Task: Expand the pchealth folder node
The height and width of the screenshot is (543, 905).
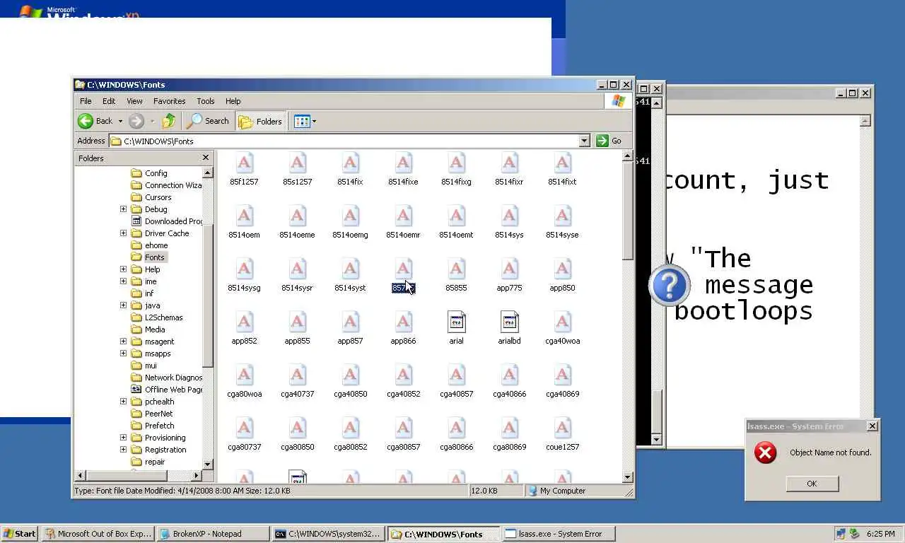Action: tap(123, 402)
